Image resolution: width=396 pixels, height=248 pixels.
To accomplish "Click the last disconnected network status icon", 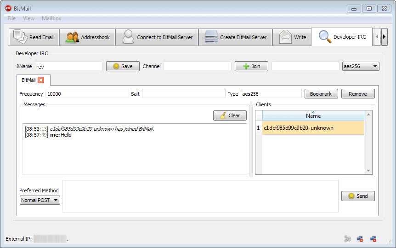I will pos(373,238).
